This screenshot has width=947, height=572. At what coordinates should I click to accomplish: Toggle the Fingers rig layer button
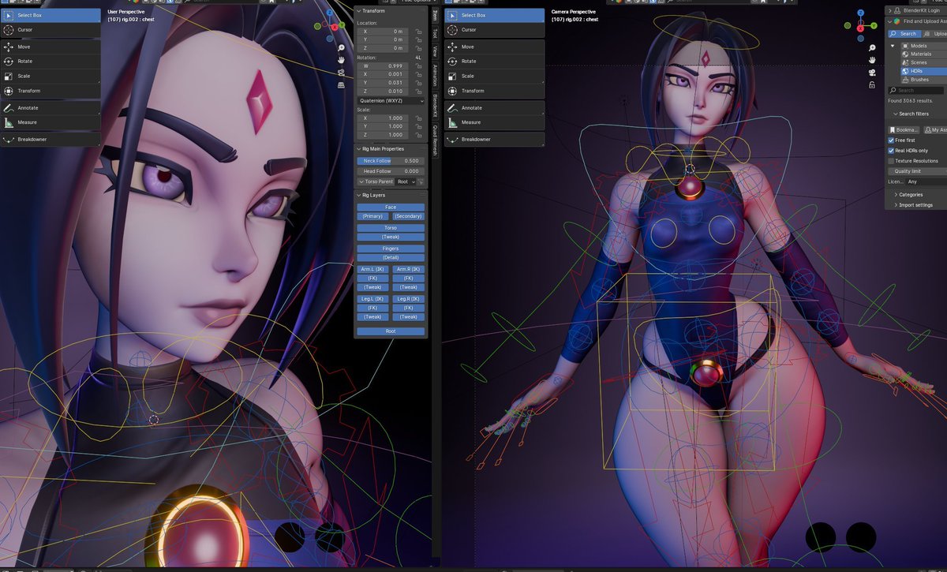coord(391,249)
